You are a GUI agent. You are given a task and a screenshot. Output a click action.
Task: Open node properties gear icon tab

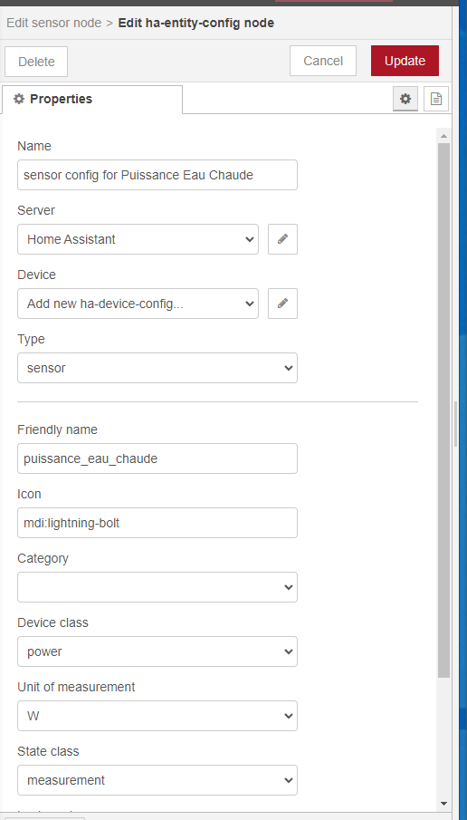point(405,99)
